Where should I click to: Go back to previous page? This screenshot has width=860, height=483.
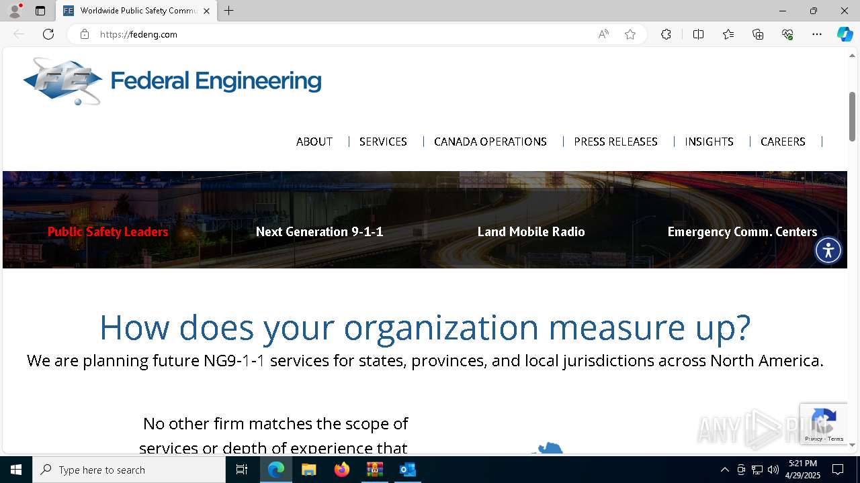point(19,34)
